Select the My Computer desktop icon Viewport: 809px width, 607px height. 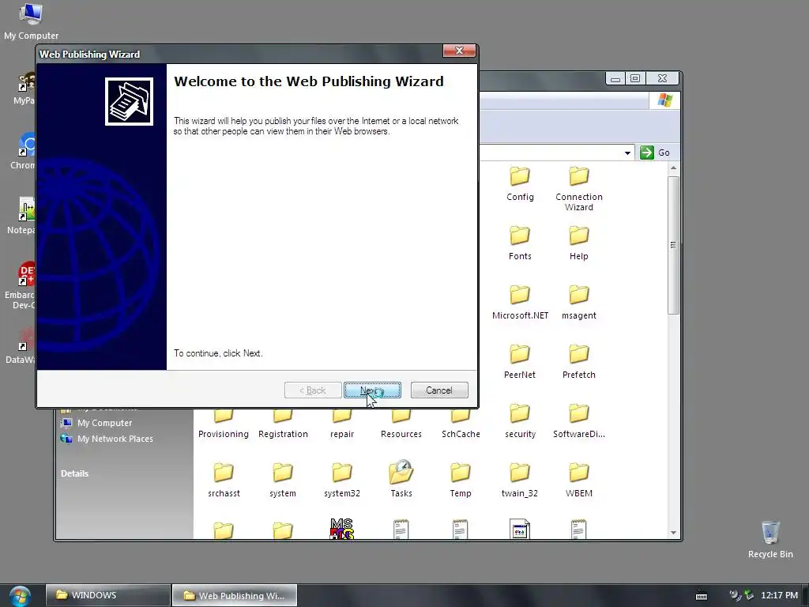pyautogui.click(x=31, y=21)
